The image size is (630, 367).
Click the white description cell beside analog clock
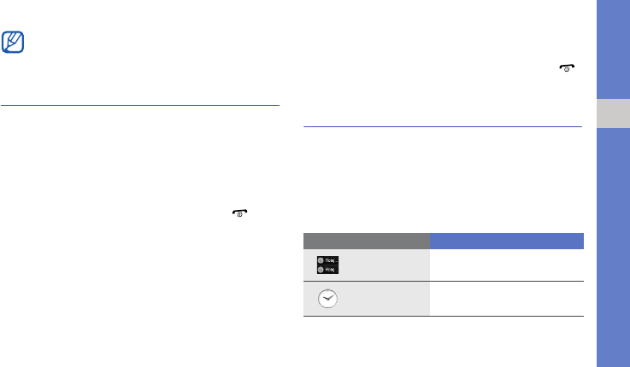coord(507,300)
